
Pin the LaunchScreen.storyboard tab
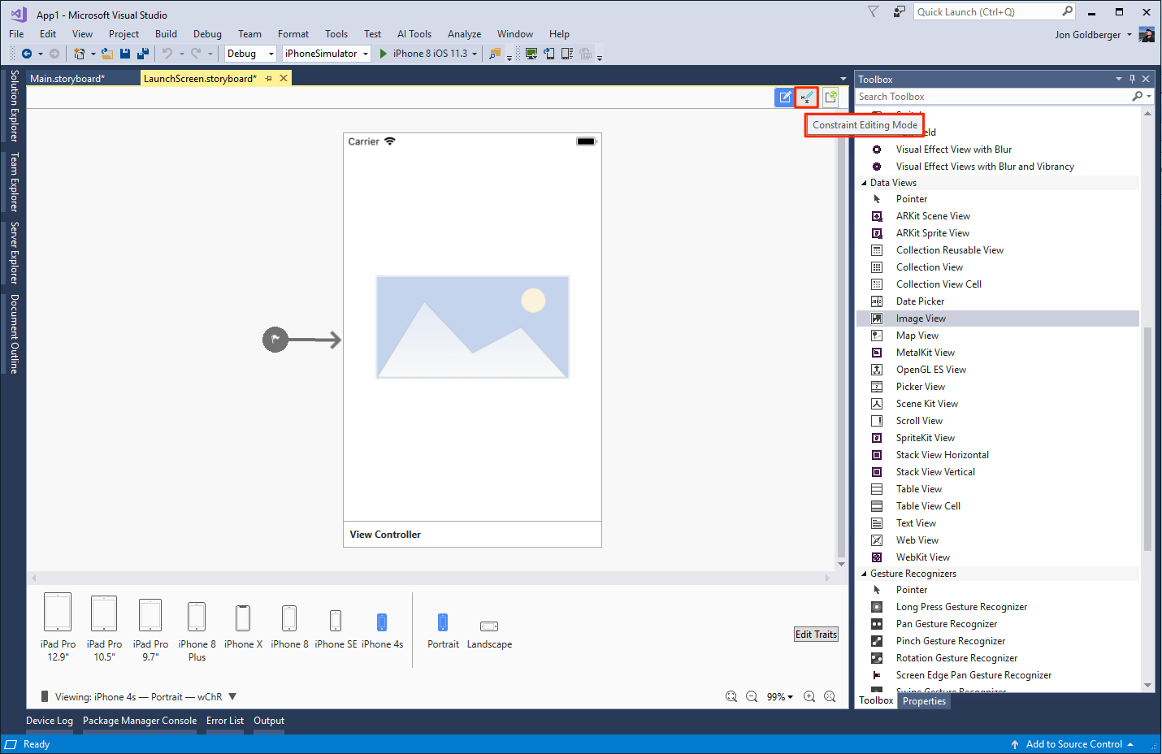[x=269, y=78]
